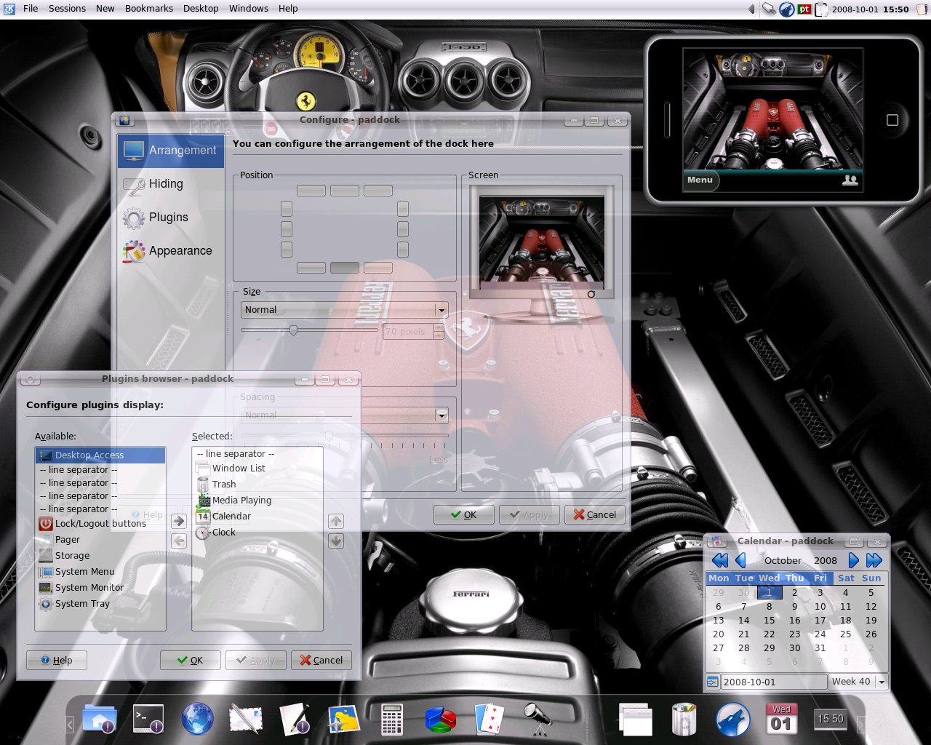
Task: Click OK in Plugins browser window
Action: (191, 660)
